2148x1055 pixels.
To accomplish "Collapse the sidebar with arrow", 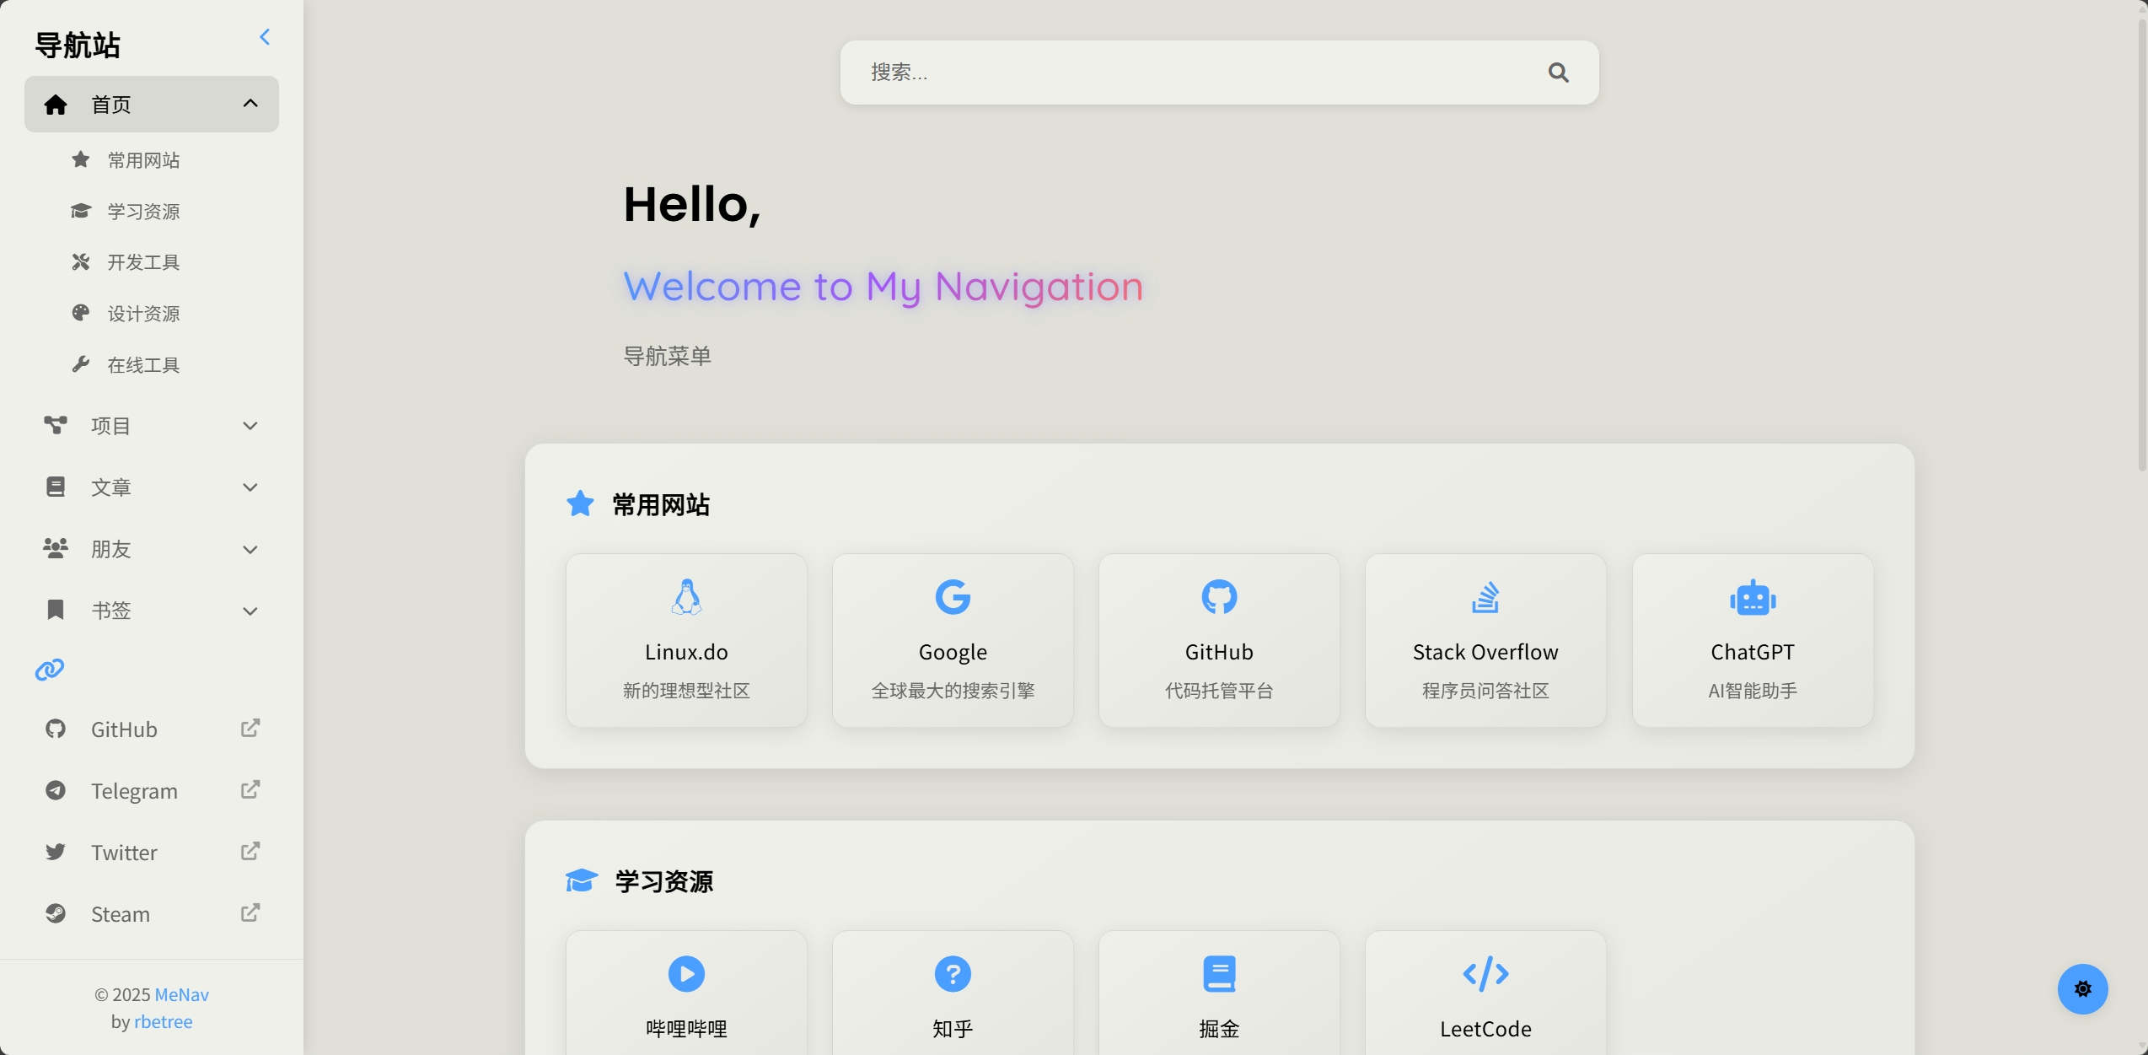I will coord(265,37).
